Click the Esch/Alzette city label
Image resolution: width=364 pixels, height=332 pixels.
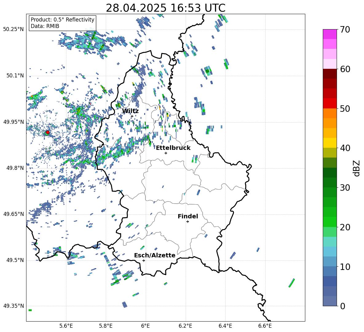coord(155,255)
